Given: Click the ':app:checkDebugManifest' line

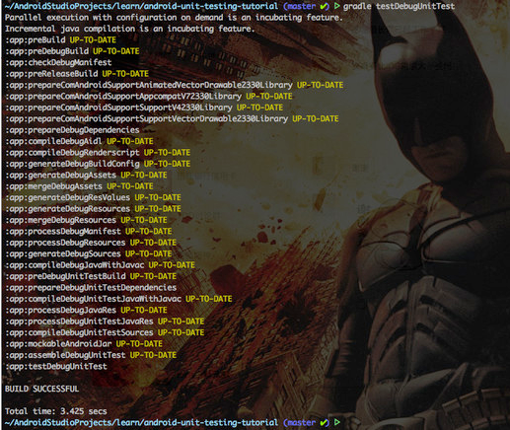Looking at the screenshot, I should tap(58, 62).
